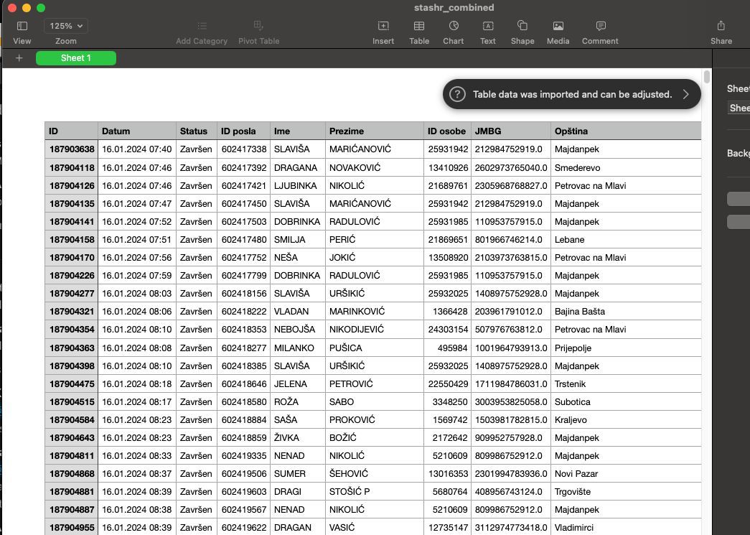Open the Insert menu icon in the toolbar
Viewport: 750px width, 535px height.
[x=383, y=29]
